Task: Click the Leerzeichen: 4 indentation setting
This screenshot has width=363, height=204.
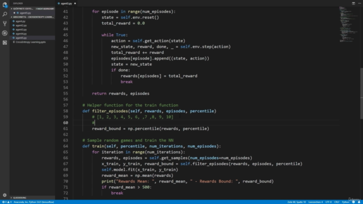Action: [x=315, y=202]
